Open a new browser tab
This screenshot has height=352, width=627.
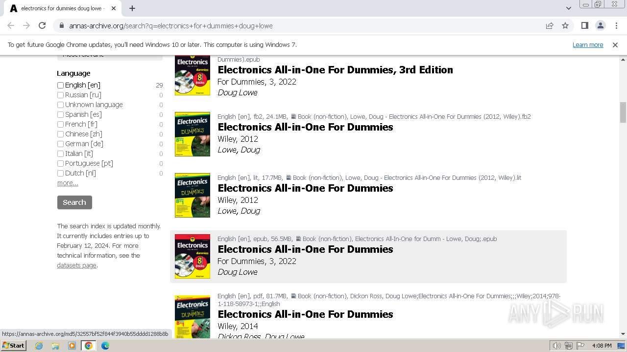[132, 8]
